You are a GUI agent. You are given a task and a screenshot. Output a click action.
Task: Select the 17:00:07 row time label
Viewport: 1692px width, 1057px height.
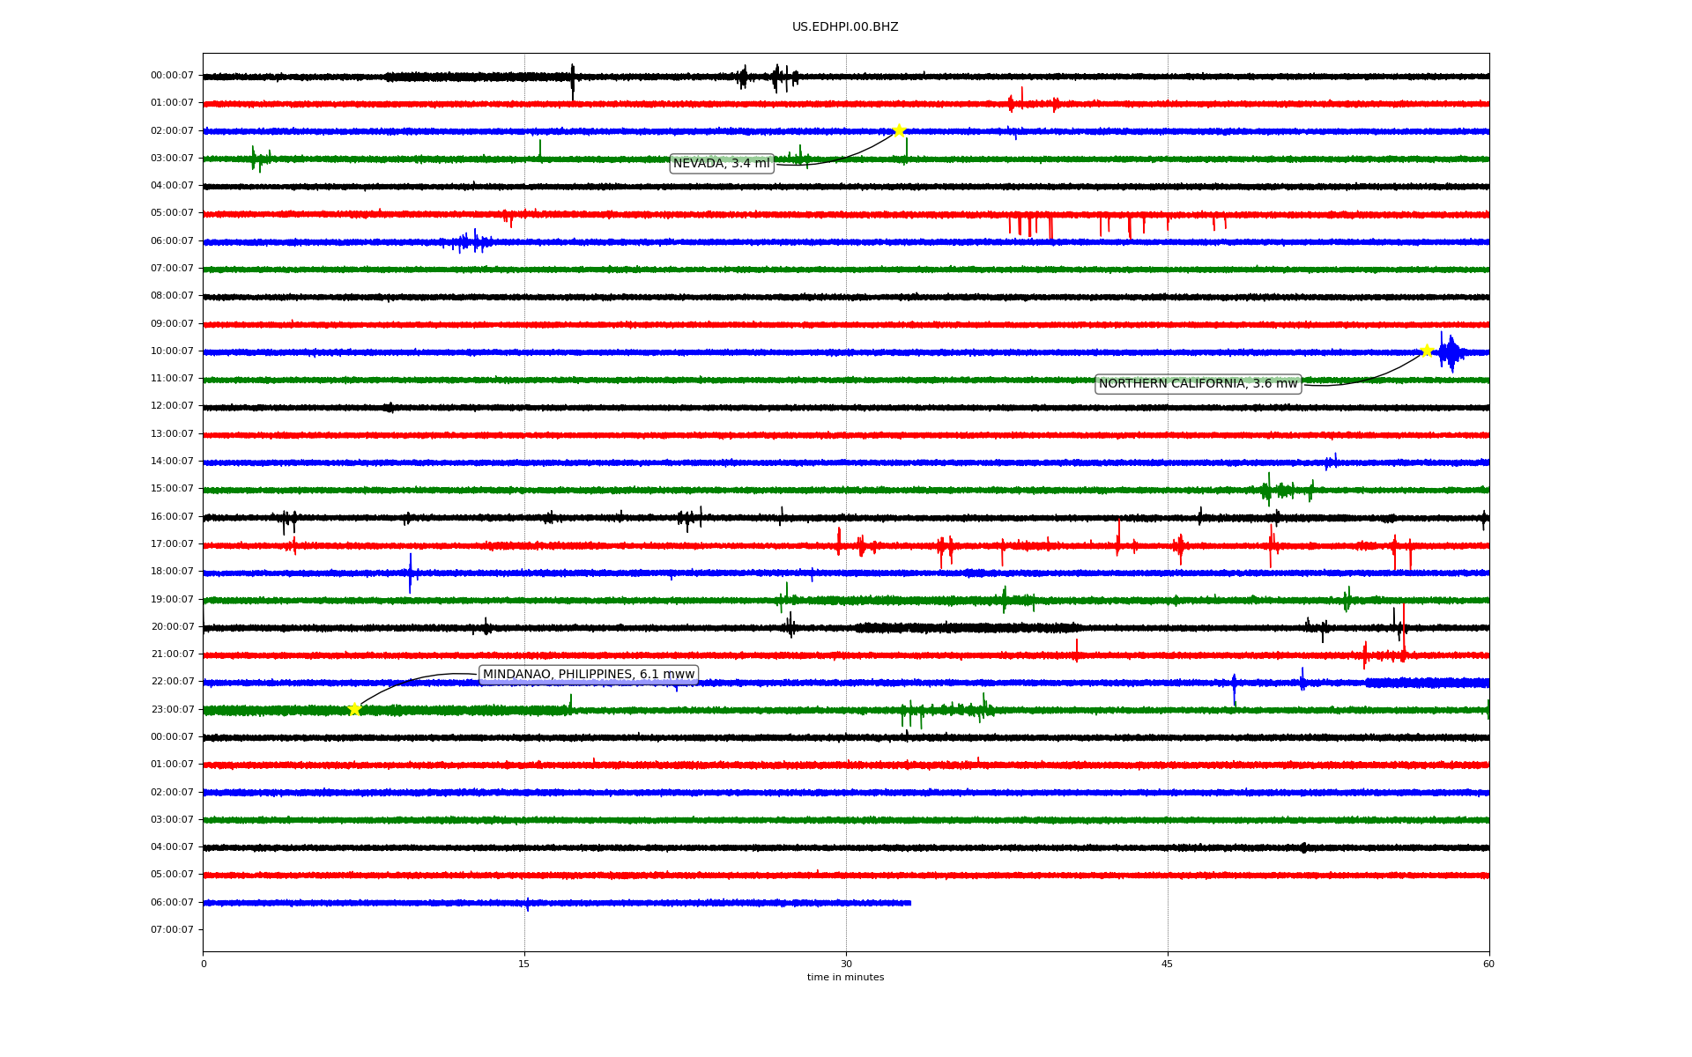click(172, 544)
